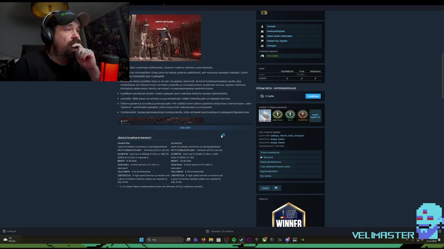This screenshot has height=249, width=444.
Task: Open Etsi ryhmiä find groups link
Action: pos(290,176)
